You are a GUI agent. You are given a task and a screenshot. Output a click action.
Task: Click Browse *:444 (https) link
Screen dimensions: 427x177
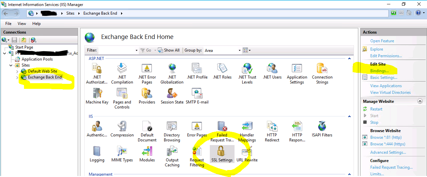coord(388,144)
